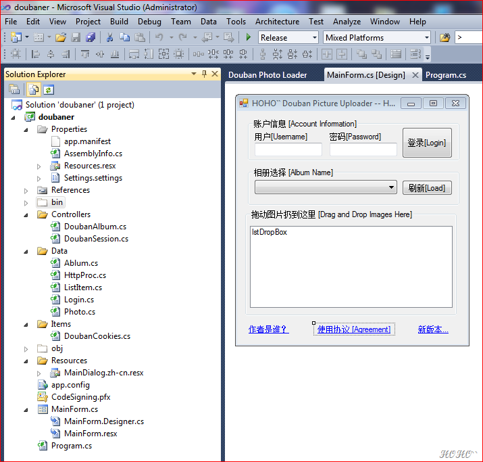Click Align Lefts layout icon

pos(35,54)
